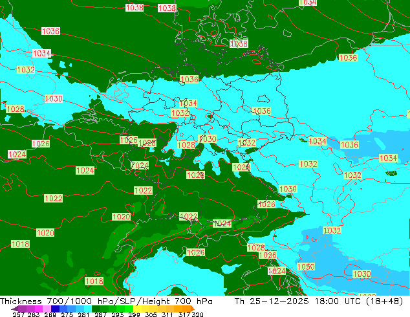Viewport: 410px width, 317px height.
Task: Click the legend value 293
Action: coord(118,314)
